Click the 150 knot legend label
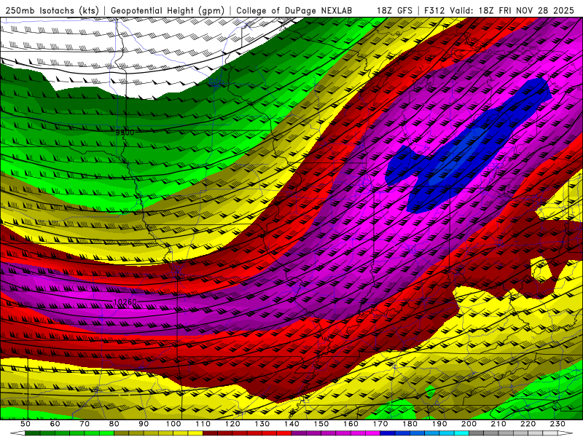583x437 pixels. point(321,424)
